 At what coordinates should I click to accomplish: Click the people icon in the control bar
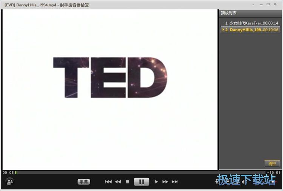pos(10,182)
